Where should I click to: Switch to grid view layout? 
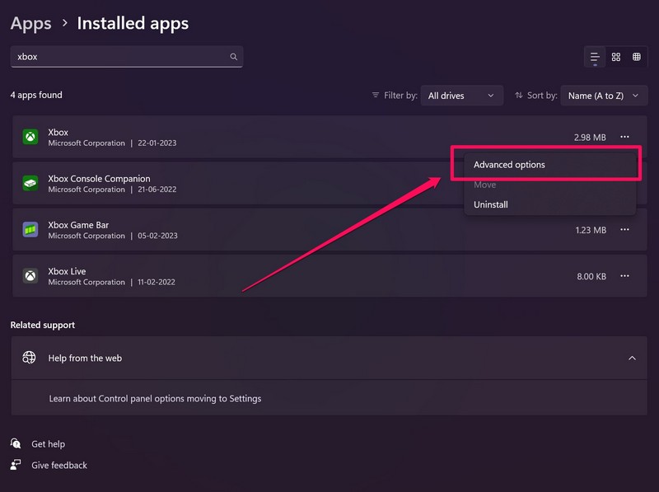click(615, 57)
